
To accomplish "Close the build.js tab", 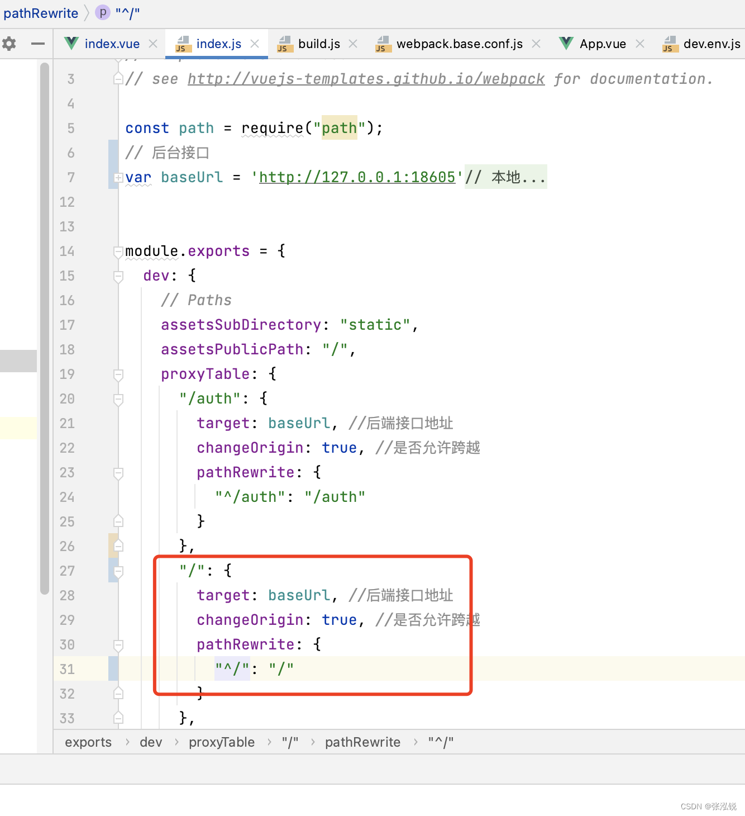I will click(x=353, y=44).
